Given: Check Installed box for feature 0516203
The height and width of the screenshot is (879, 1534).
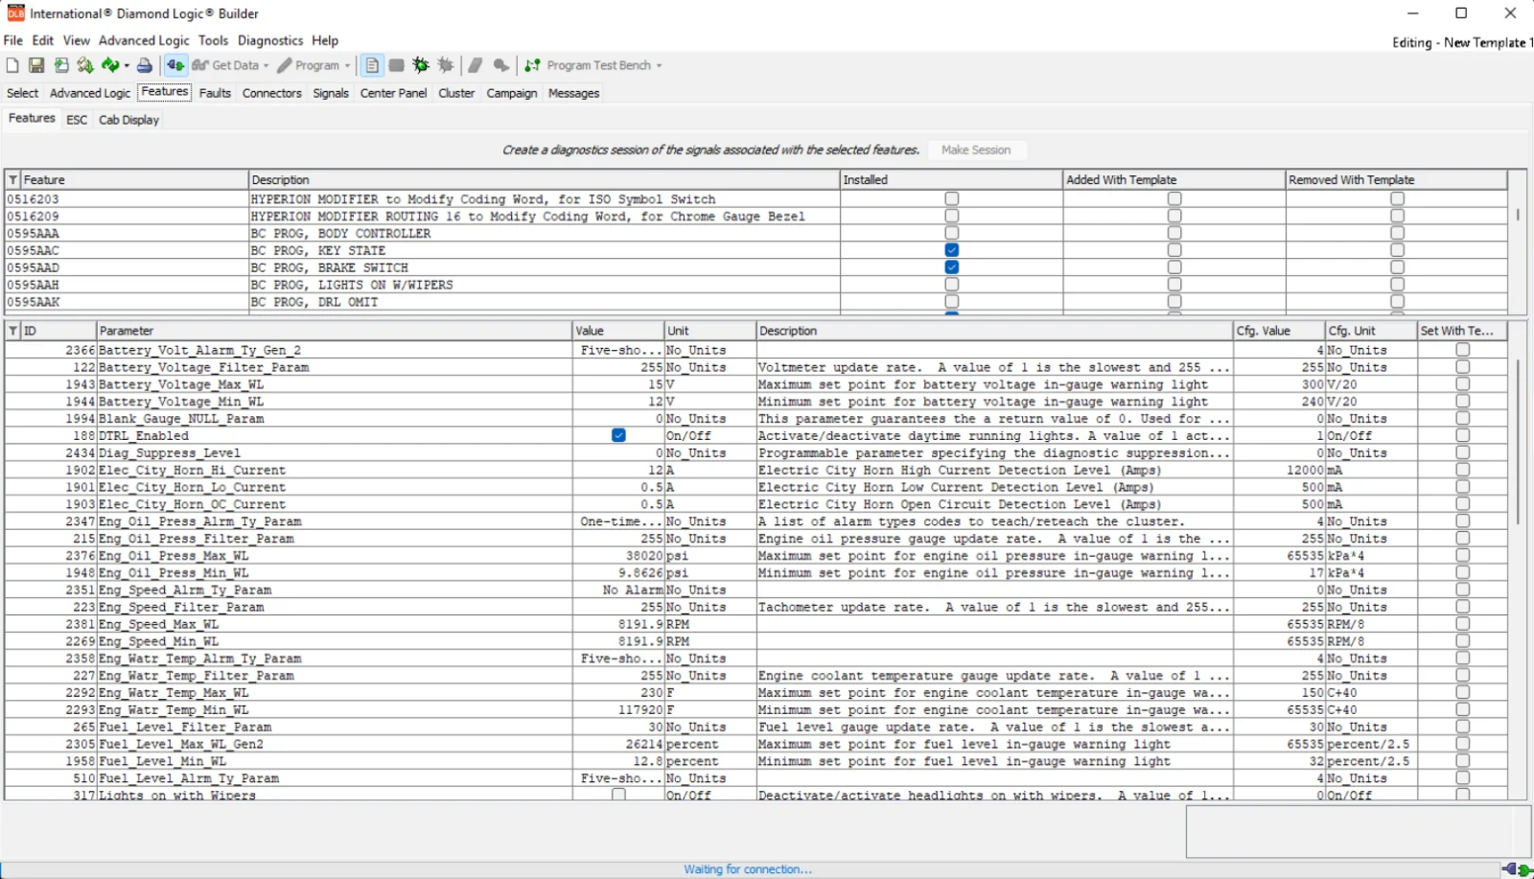Looking at the screenshot, I should (x=952, y=198).
